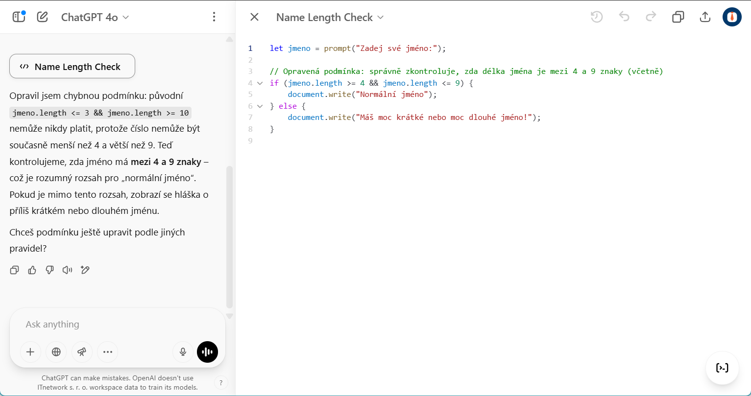Copy the assistant's response message

point(15,270)
